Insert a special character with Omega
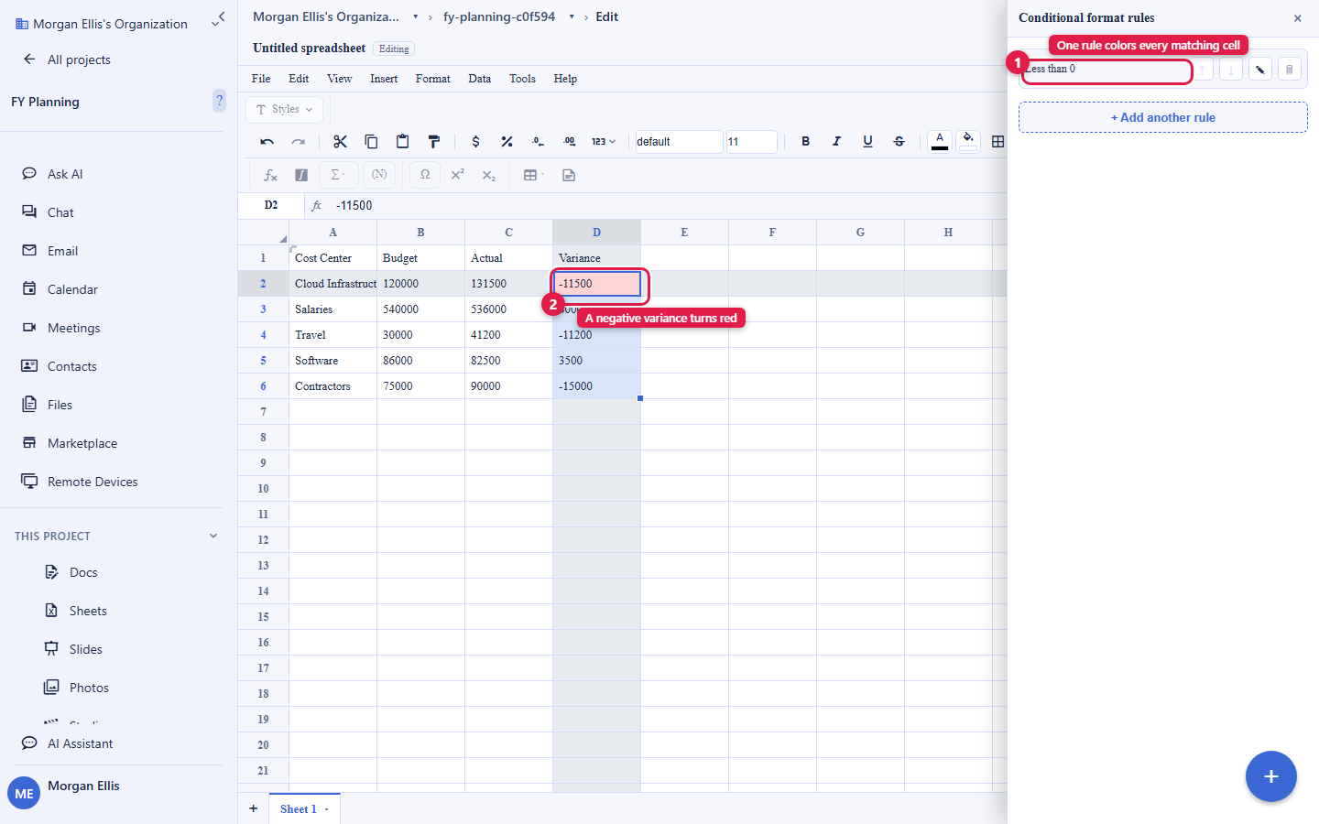This screenshot has width=1319, height=824. click(425, 175)
